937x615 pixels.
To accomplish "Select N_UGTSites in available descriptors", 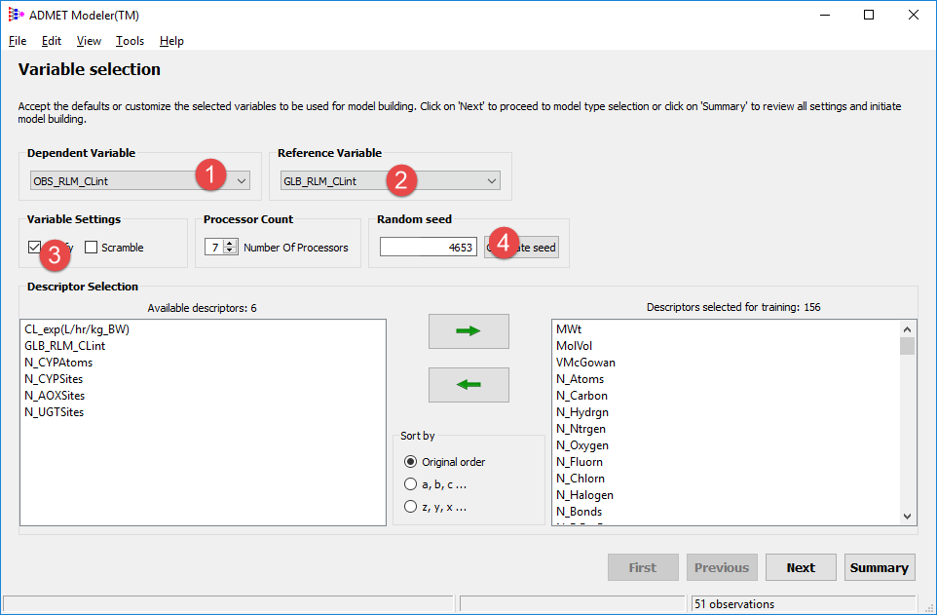I will pos(54,412).
